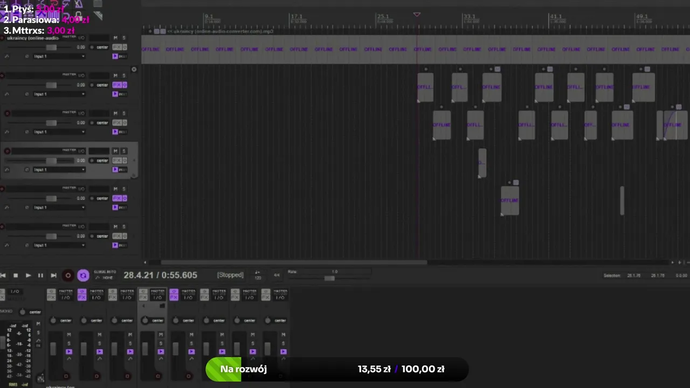This screenshot has width=690, height=388.
Task: Click the 28.4.21 / 0:55.605 time display
Action: (x=160, y=275)
